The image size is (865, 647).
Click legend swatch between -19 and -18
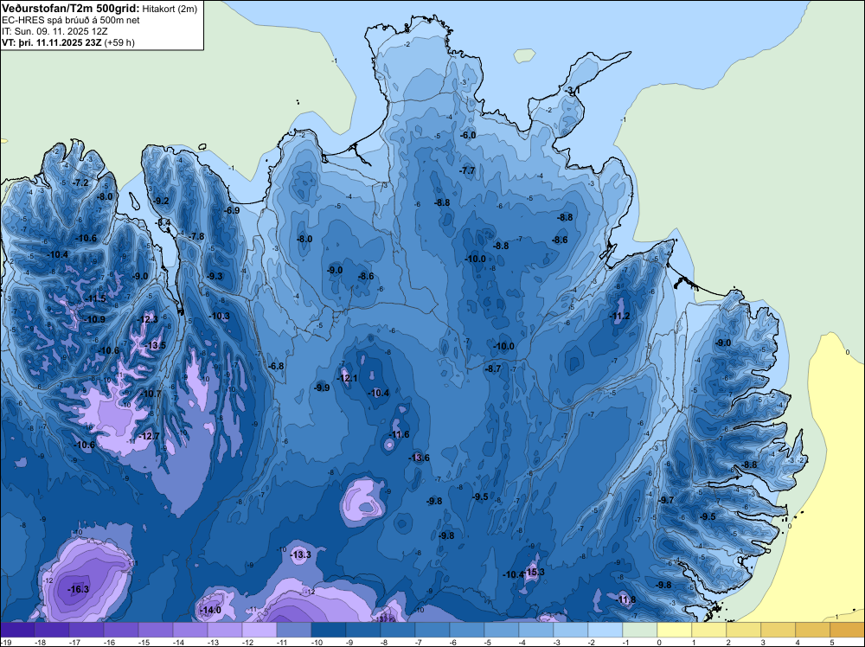tap(17, 631)
